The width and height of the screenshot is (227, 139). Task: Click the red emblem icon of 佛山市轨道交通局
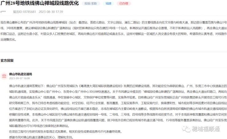4,76
